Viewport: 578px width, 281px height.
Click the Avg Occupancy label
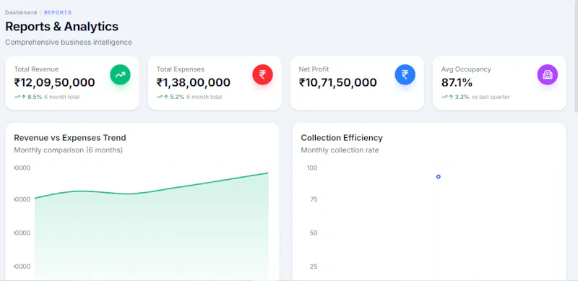pyautogui.click(x=466, y=69)
